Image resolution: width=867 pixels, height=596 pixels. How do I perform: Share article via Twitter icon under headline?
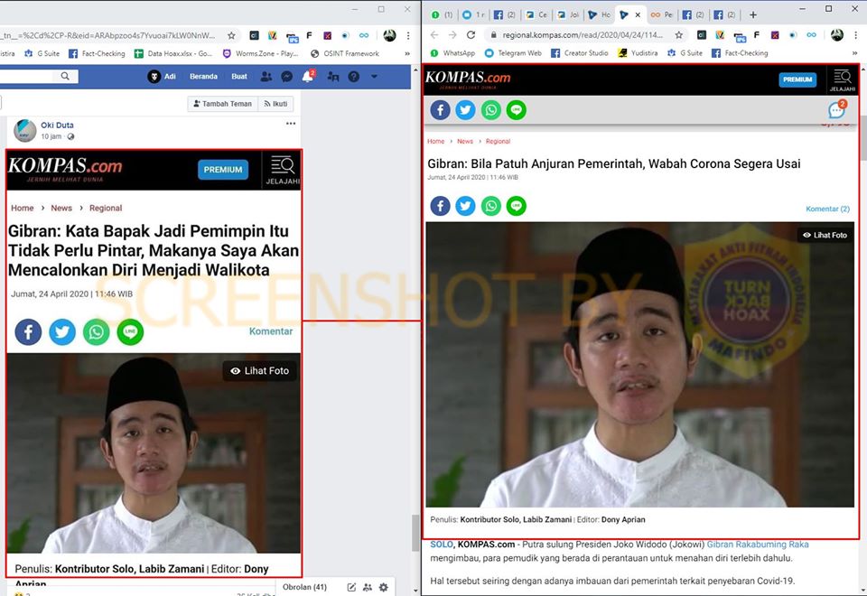[x=466, y=206]
